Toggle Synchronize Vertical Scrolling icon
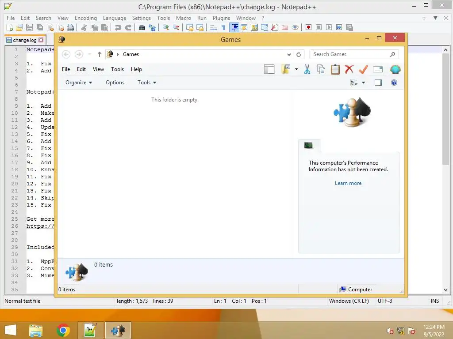 pos(189,27)
